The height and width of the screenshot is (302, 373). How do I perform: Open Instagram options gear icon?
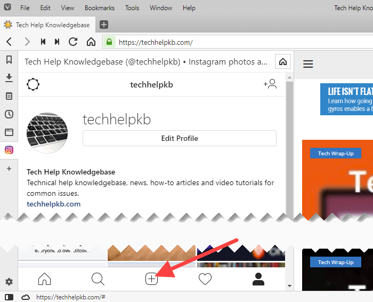(33, 84)
